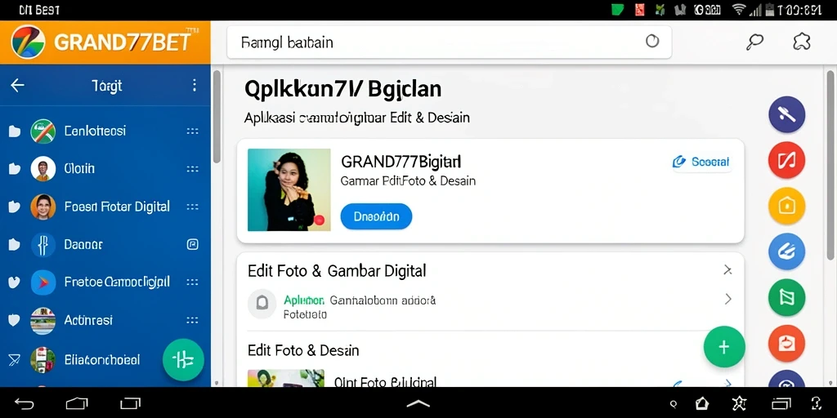This screenshot has height=418, width=837.
Task: Open the Cenlotreosi avatar icon
Action: click(43, 131)
